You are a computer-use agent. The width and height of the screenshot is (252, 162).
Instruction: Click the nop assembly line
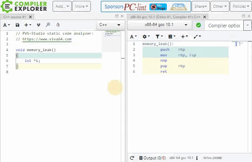pos(186,60)
